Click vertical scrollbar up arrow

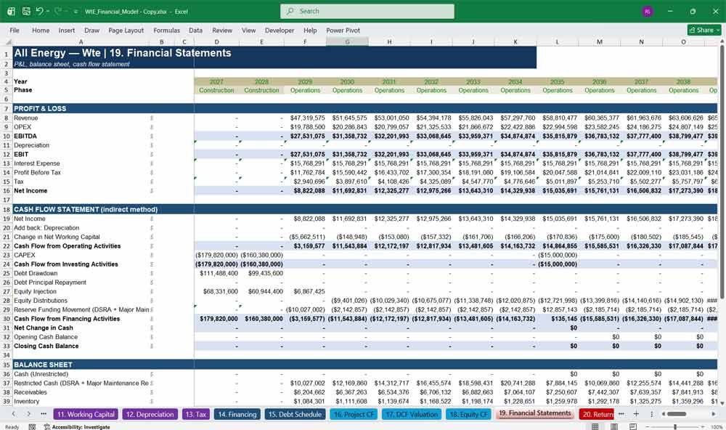pyautogui.click(x=722, y=41)
